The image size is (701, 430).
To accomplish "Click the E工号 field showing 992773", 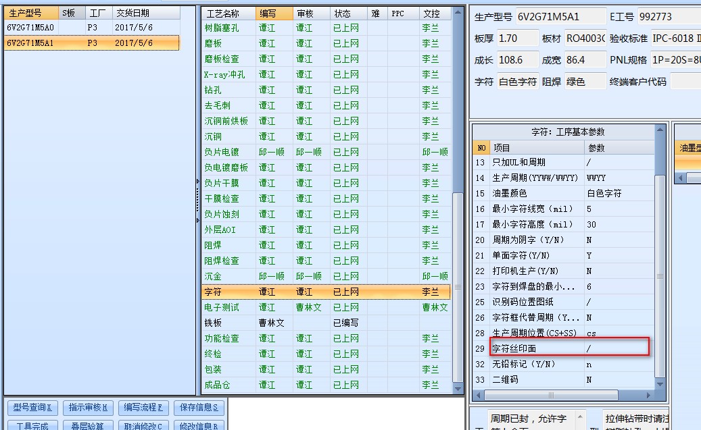I will click(669, 17).
